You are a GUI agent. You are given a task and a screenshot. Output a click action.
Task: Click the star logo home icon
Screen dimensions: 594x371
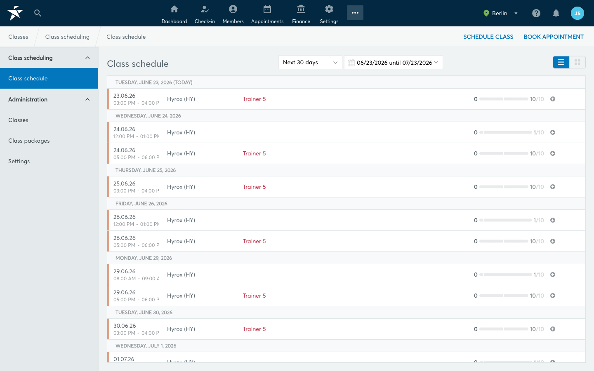[15, 13]
